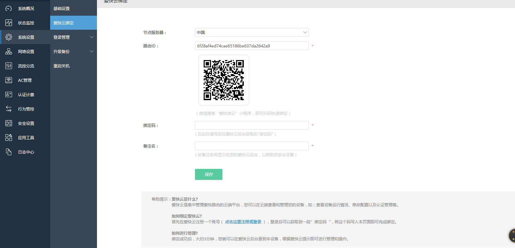Select 基础设置 submenu item

coord(74,9)
